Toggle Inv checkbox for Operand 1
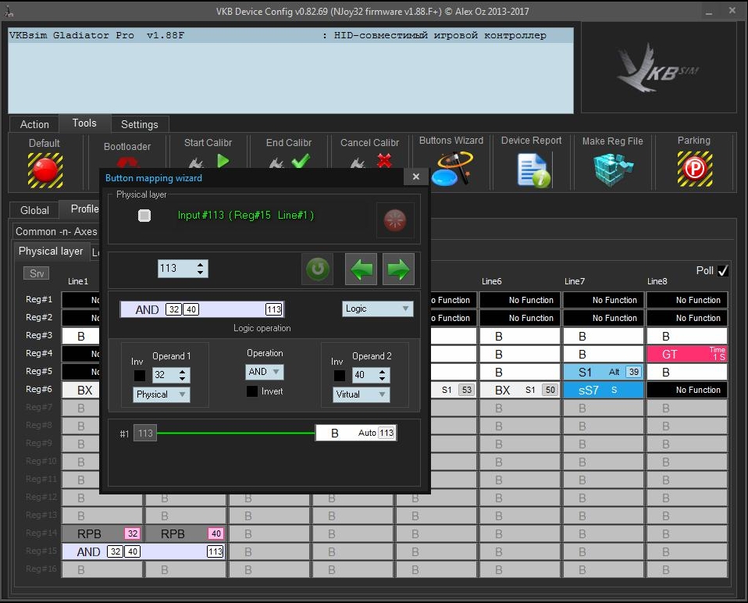 point(140,376)
